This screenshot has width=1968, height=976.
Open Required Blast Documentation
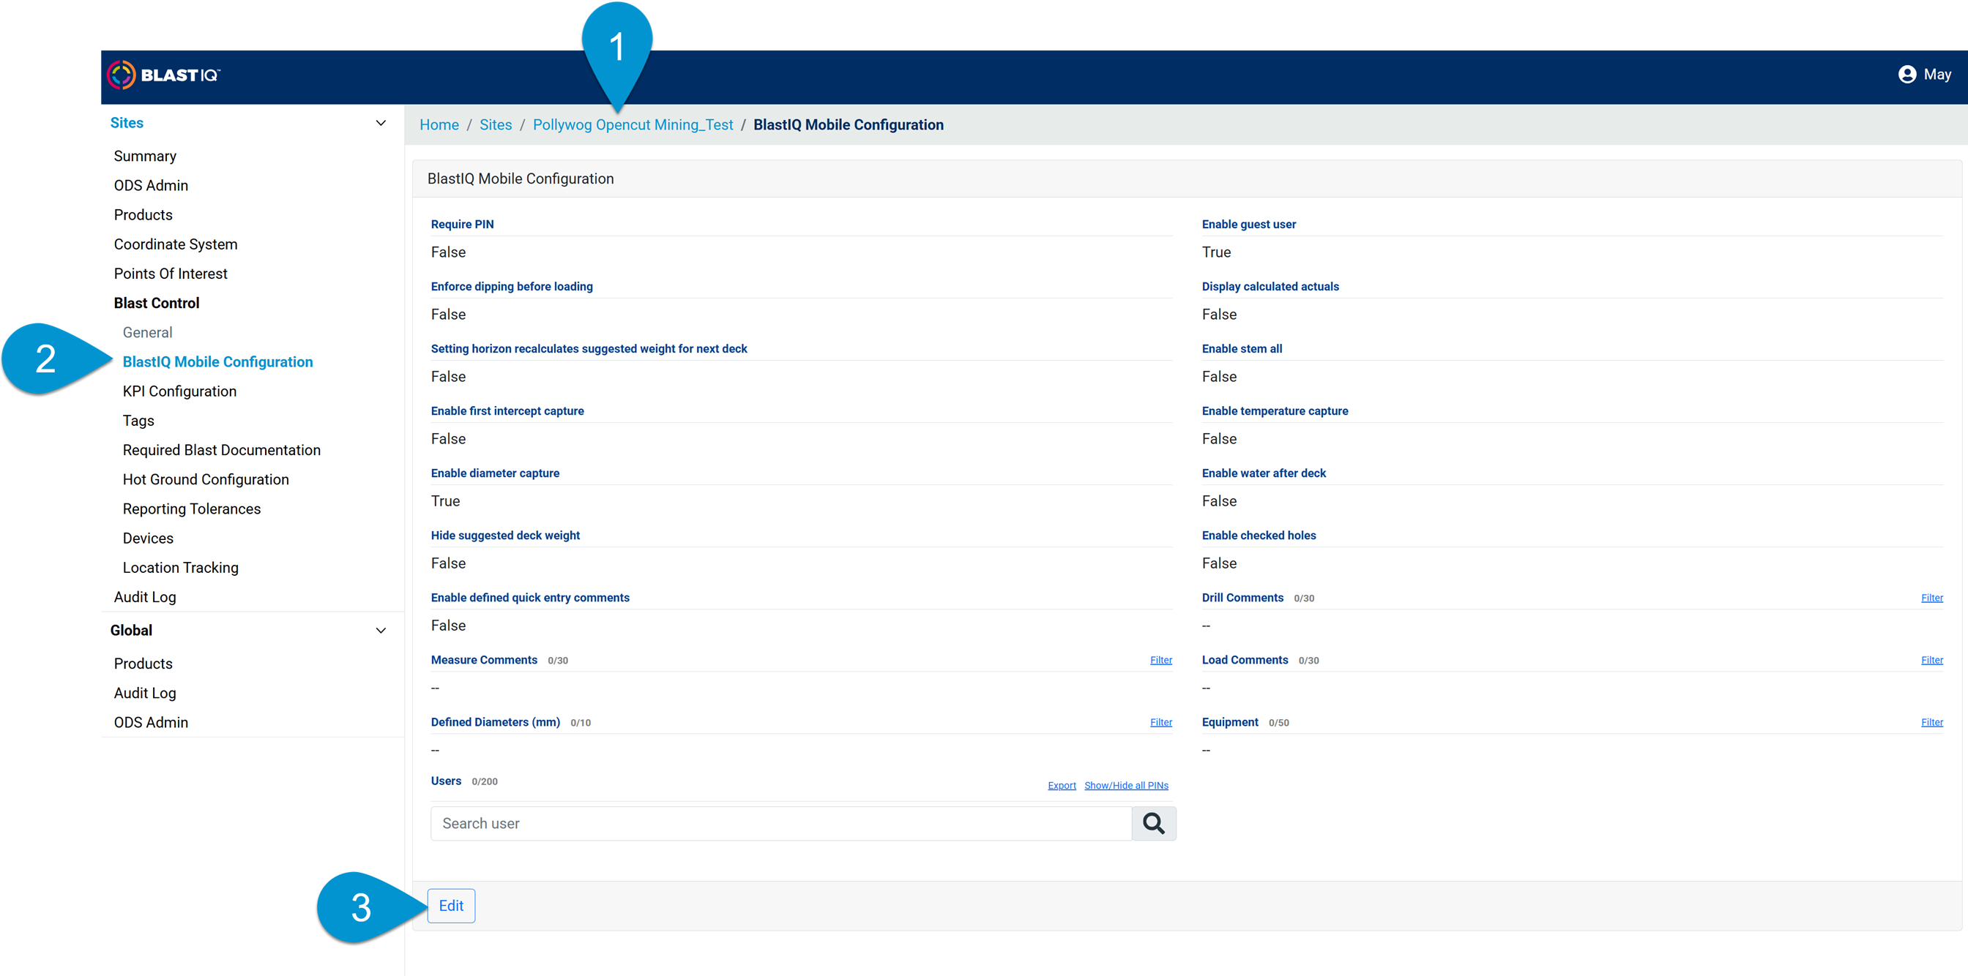(x=222, y=450)
